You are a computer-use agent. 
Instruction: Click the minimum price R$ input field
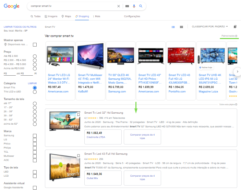(x=10, y=74)
